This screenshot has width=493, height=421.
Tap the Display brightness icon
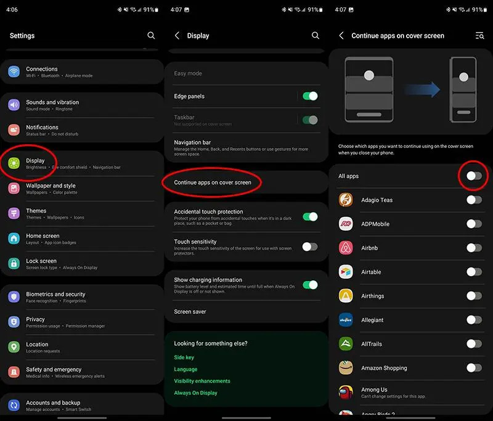point(14,163)
